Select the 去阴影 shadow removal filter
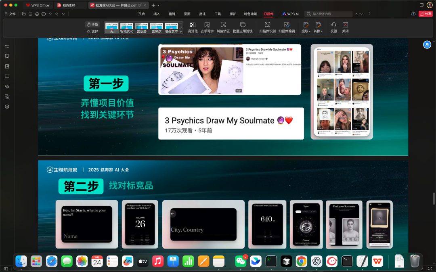Viewport: 436px width, 272px height. point(142,28)
